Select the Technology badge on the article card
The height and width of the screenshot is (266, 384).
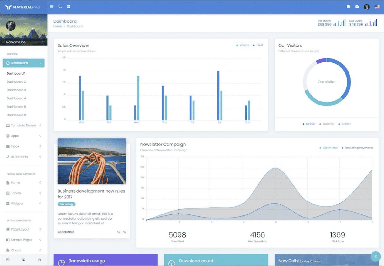[x=66, y=204]
